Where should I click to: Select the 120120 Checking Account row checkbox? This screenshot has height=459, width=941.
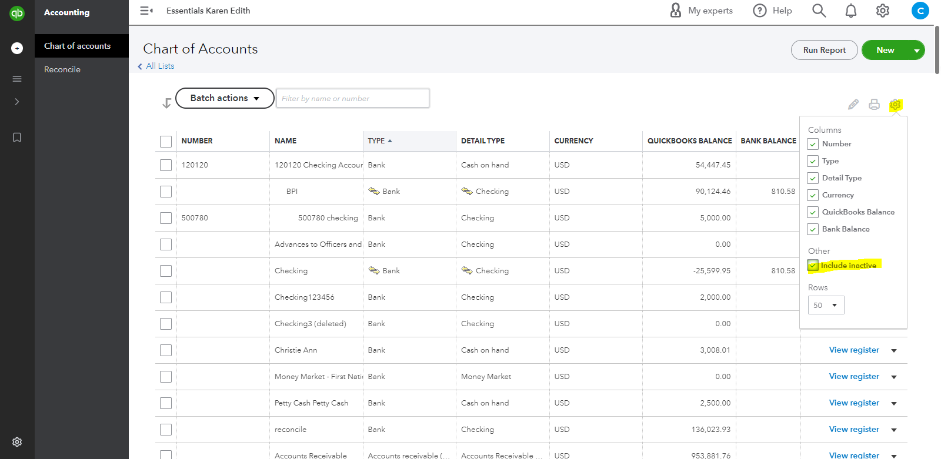166,165
